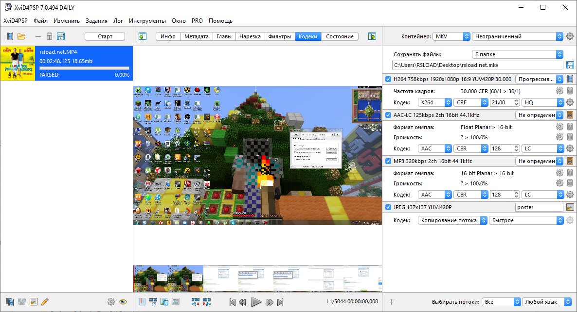The width and height of the screenshot is (577, 312).
Task: Jump to the last frame button
Action: coord(280,302)
